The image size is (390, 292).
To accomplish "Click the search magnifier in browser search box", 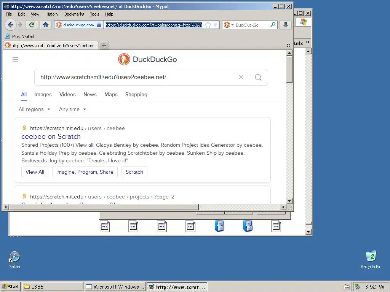I will point(273,25).
